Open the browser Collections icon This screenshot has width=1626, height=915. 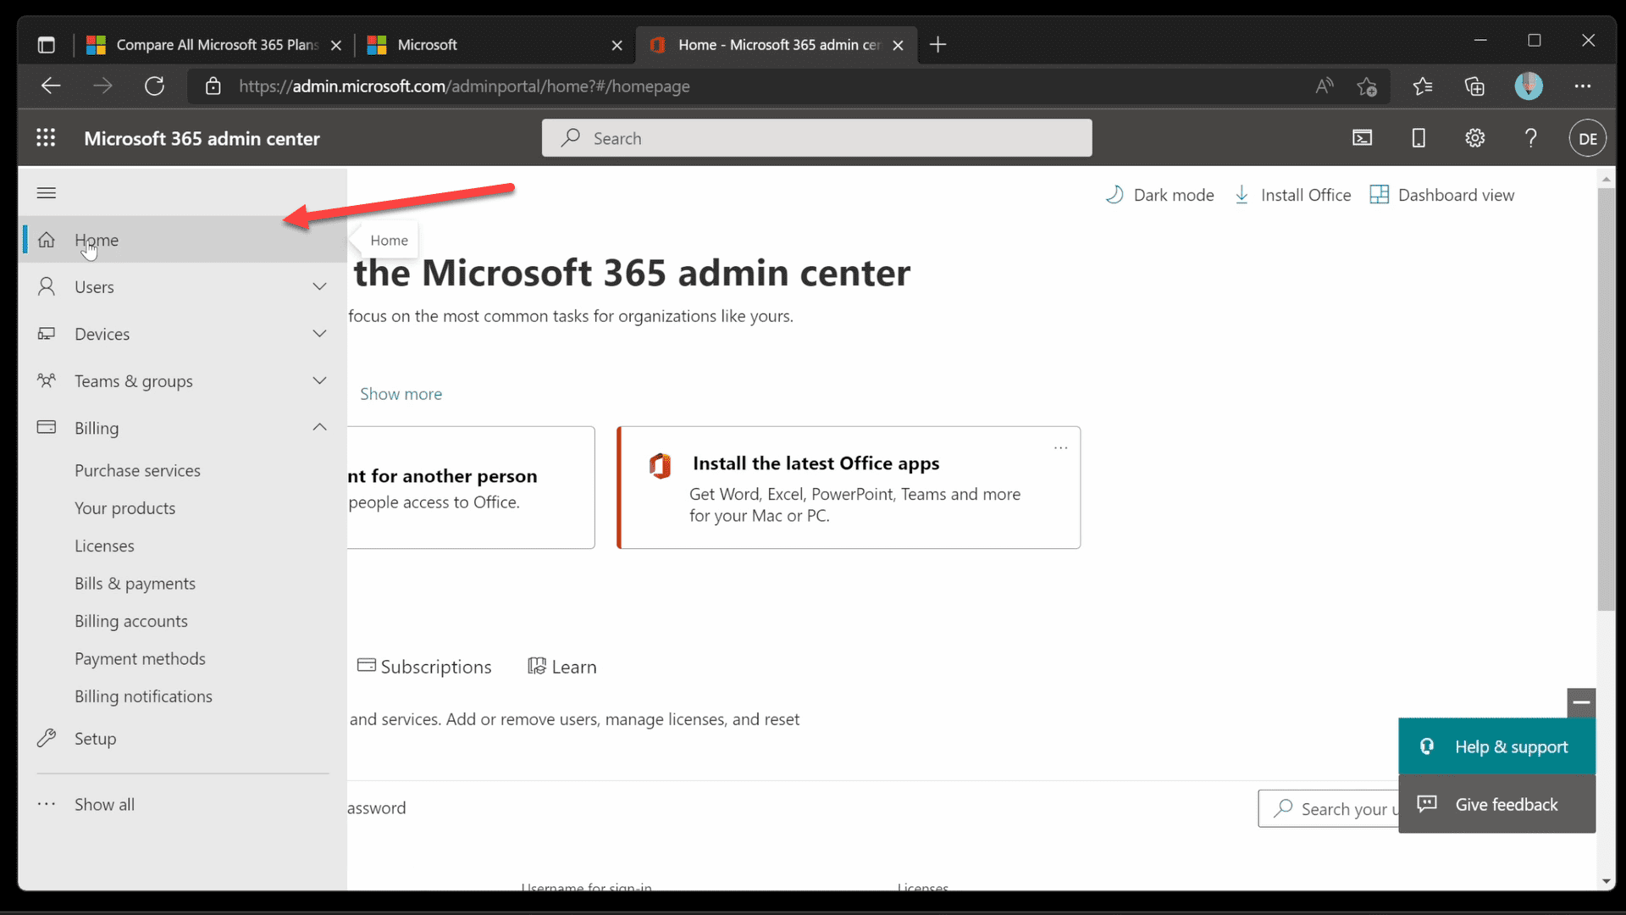click(1474, 86)
